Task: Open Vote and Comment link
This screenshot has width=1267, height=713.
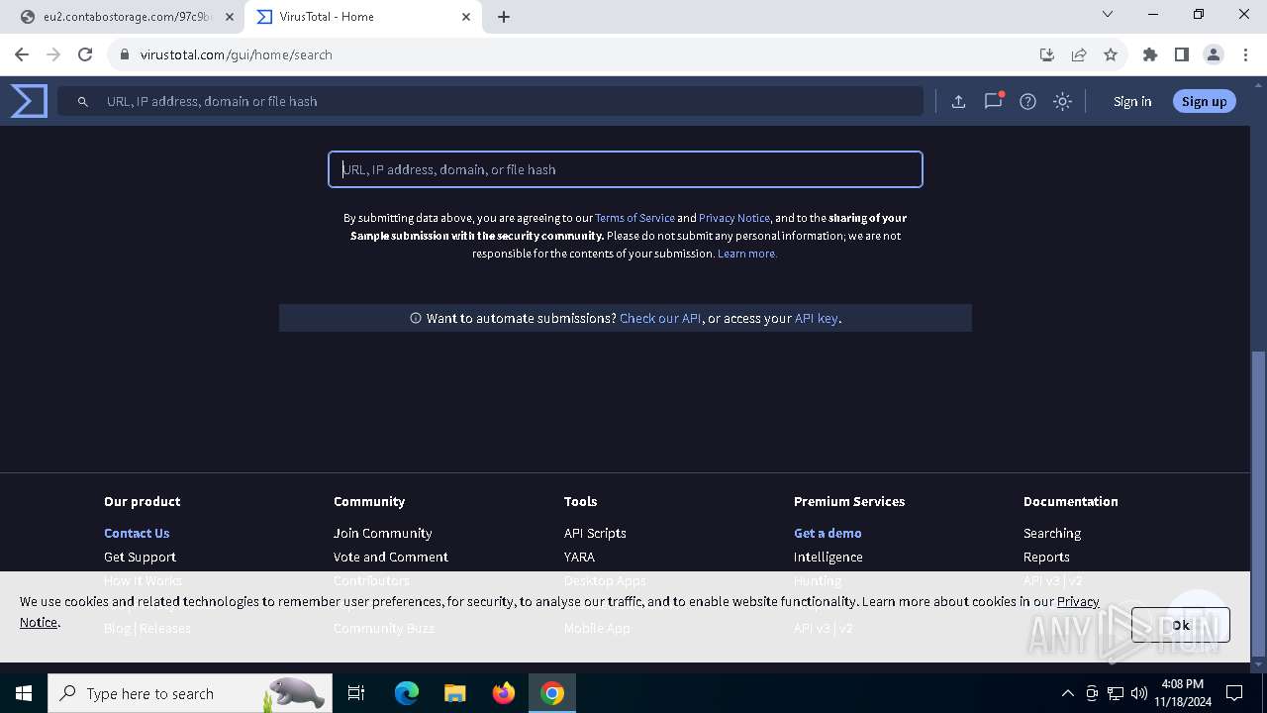Action: pos(391,557)
